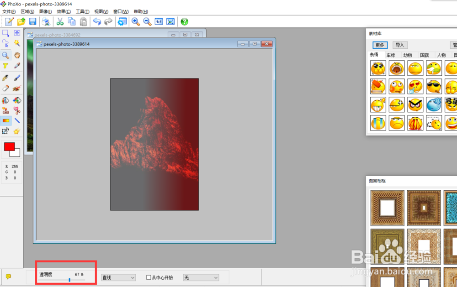The image size is (457, 287).
Task: Undo the last action with toolbar arrow
Action: pos(97,21)
